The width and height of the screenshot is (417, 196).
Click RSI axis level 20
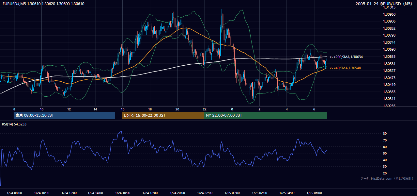pyautogui.click(x=385, y=173)
